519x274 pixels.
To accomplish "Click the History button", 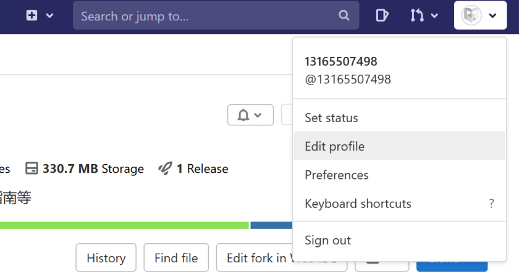I will pyautogui.click(x=106, y=258).
